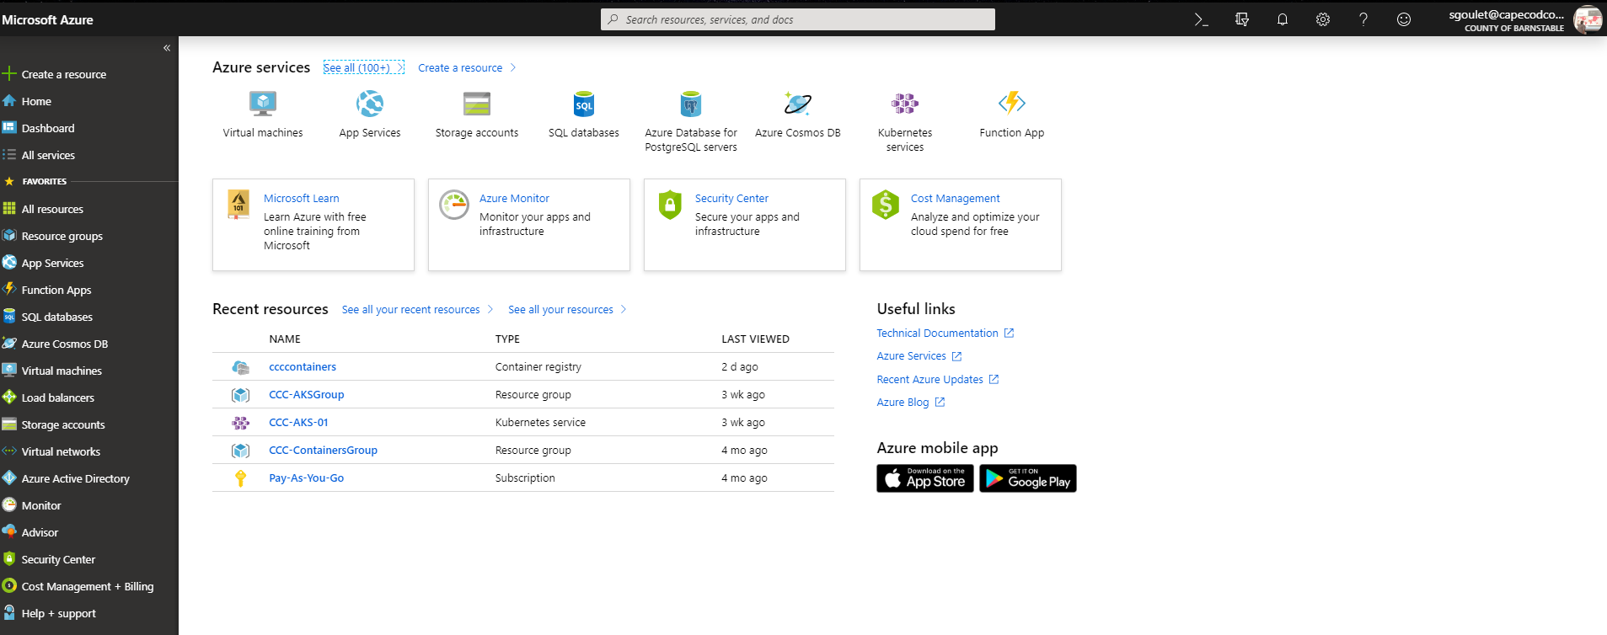
Task: Open Azure Active Directory in sidebar
Action: 76,478
